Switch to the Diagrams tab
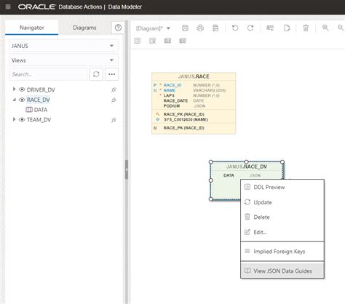 pyautogui.click(x=84, y=28)
